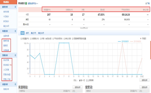The width and height of the screenshot is (151, 93).
Task: Collapse the 趋势分析 sidebar section
Action: coord(15,7)
